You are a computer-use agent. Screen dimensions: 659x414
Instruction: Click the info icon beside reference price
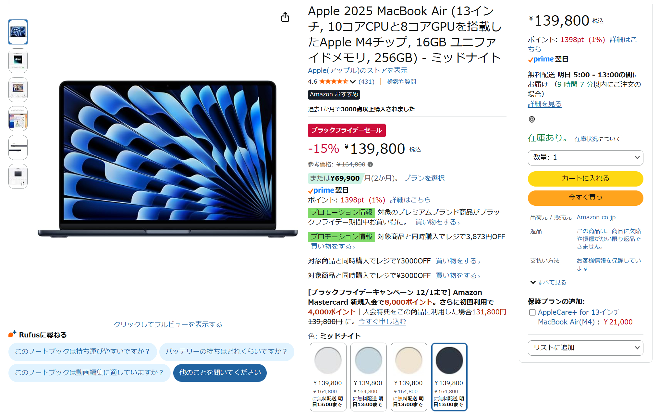[x=370, y=164]
